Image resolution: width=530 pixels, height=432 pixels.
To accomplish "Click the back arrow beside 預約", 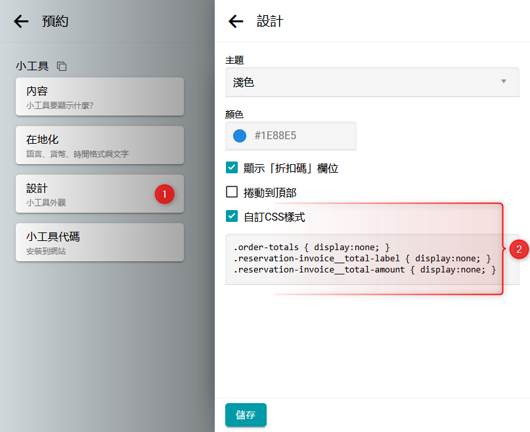I will coord(22,22).
